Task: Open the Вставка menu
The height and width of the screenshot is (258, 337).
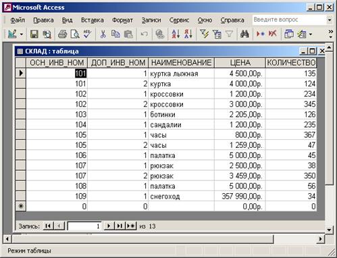Action: (x=93, y=20)
